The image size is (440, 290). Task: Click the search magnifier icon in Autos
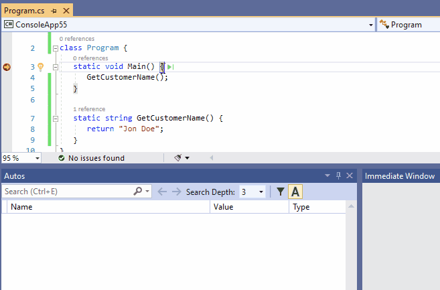[x=137, y=192]
